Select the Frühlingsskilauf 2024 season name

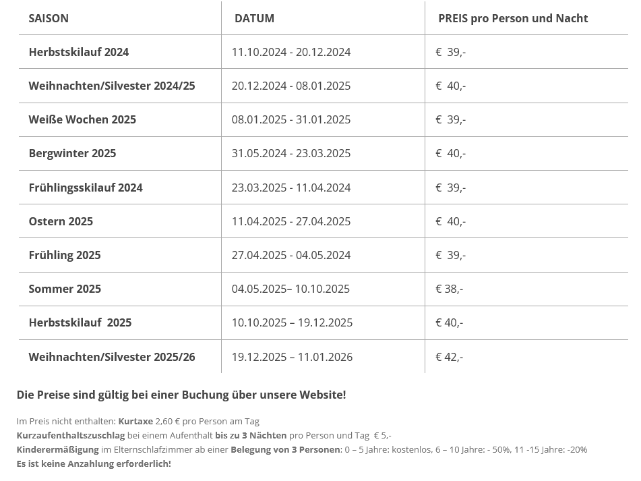tap(86, 188)
